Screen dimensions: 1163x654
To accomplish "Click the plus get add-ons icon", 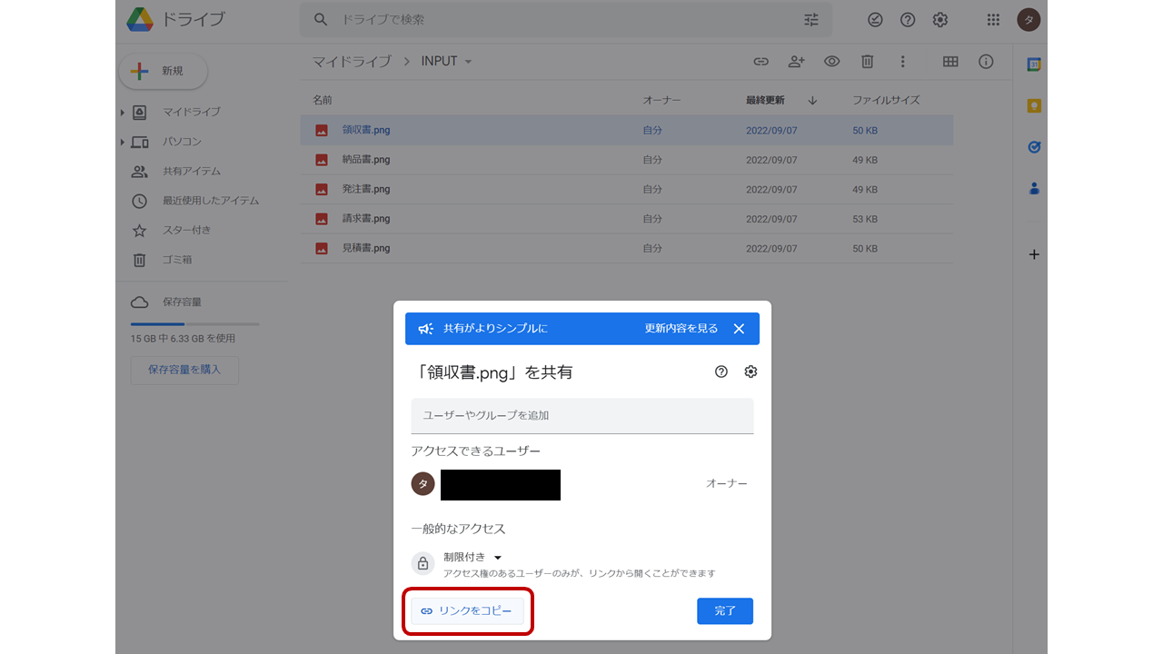I will point(1034,254).
